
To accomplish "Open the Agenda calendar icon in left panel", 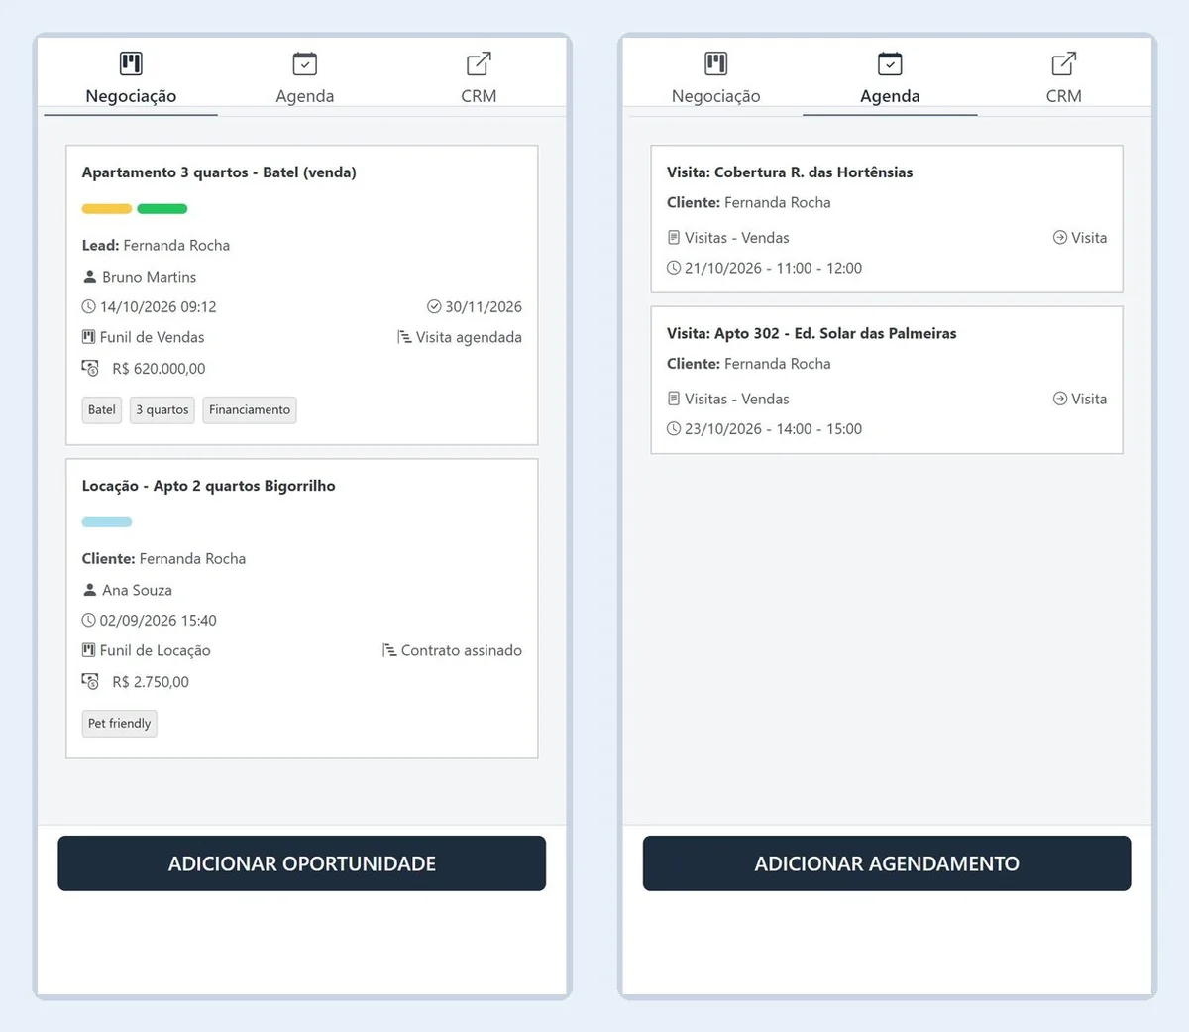I will click(x=305, y=63).
